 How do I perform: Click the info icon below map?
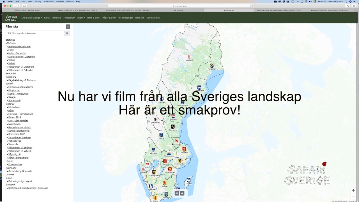[182, 193]
